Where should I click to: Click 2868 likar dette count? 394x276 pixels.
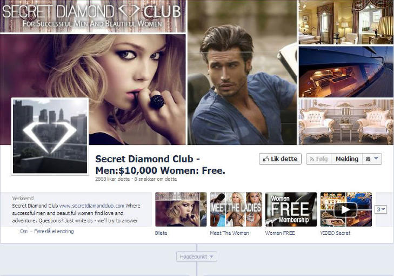112,179
